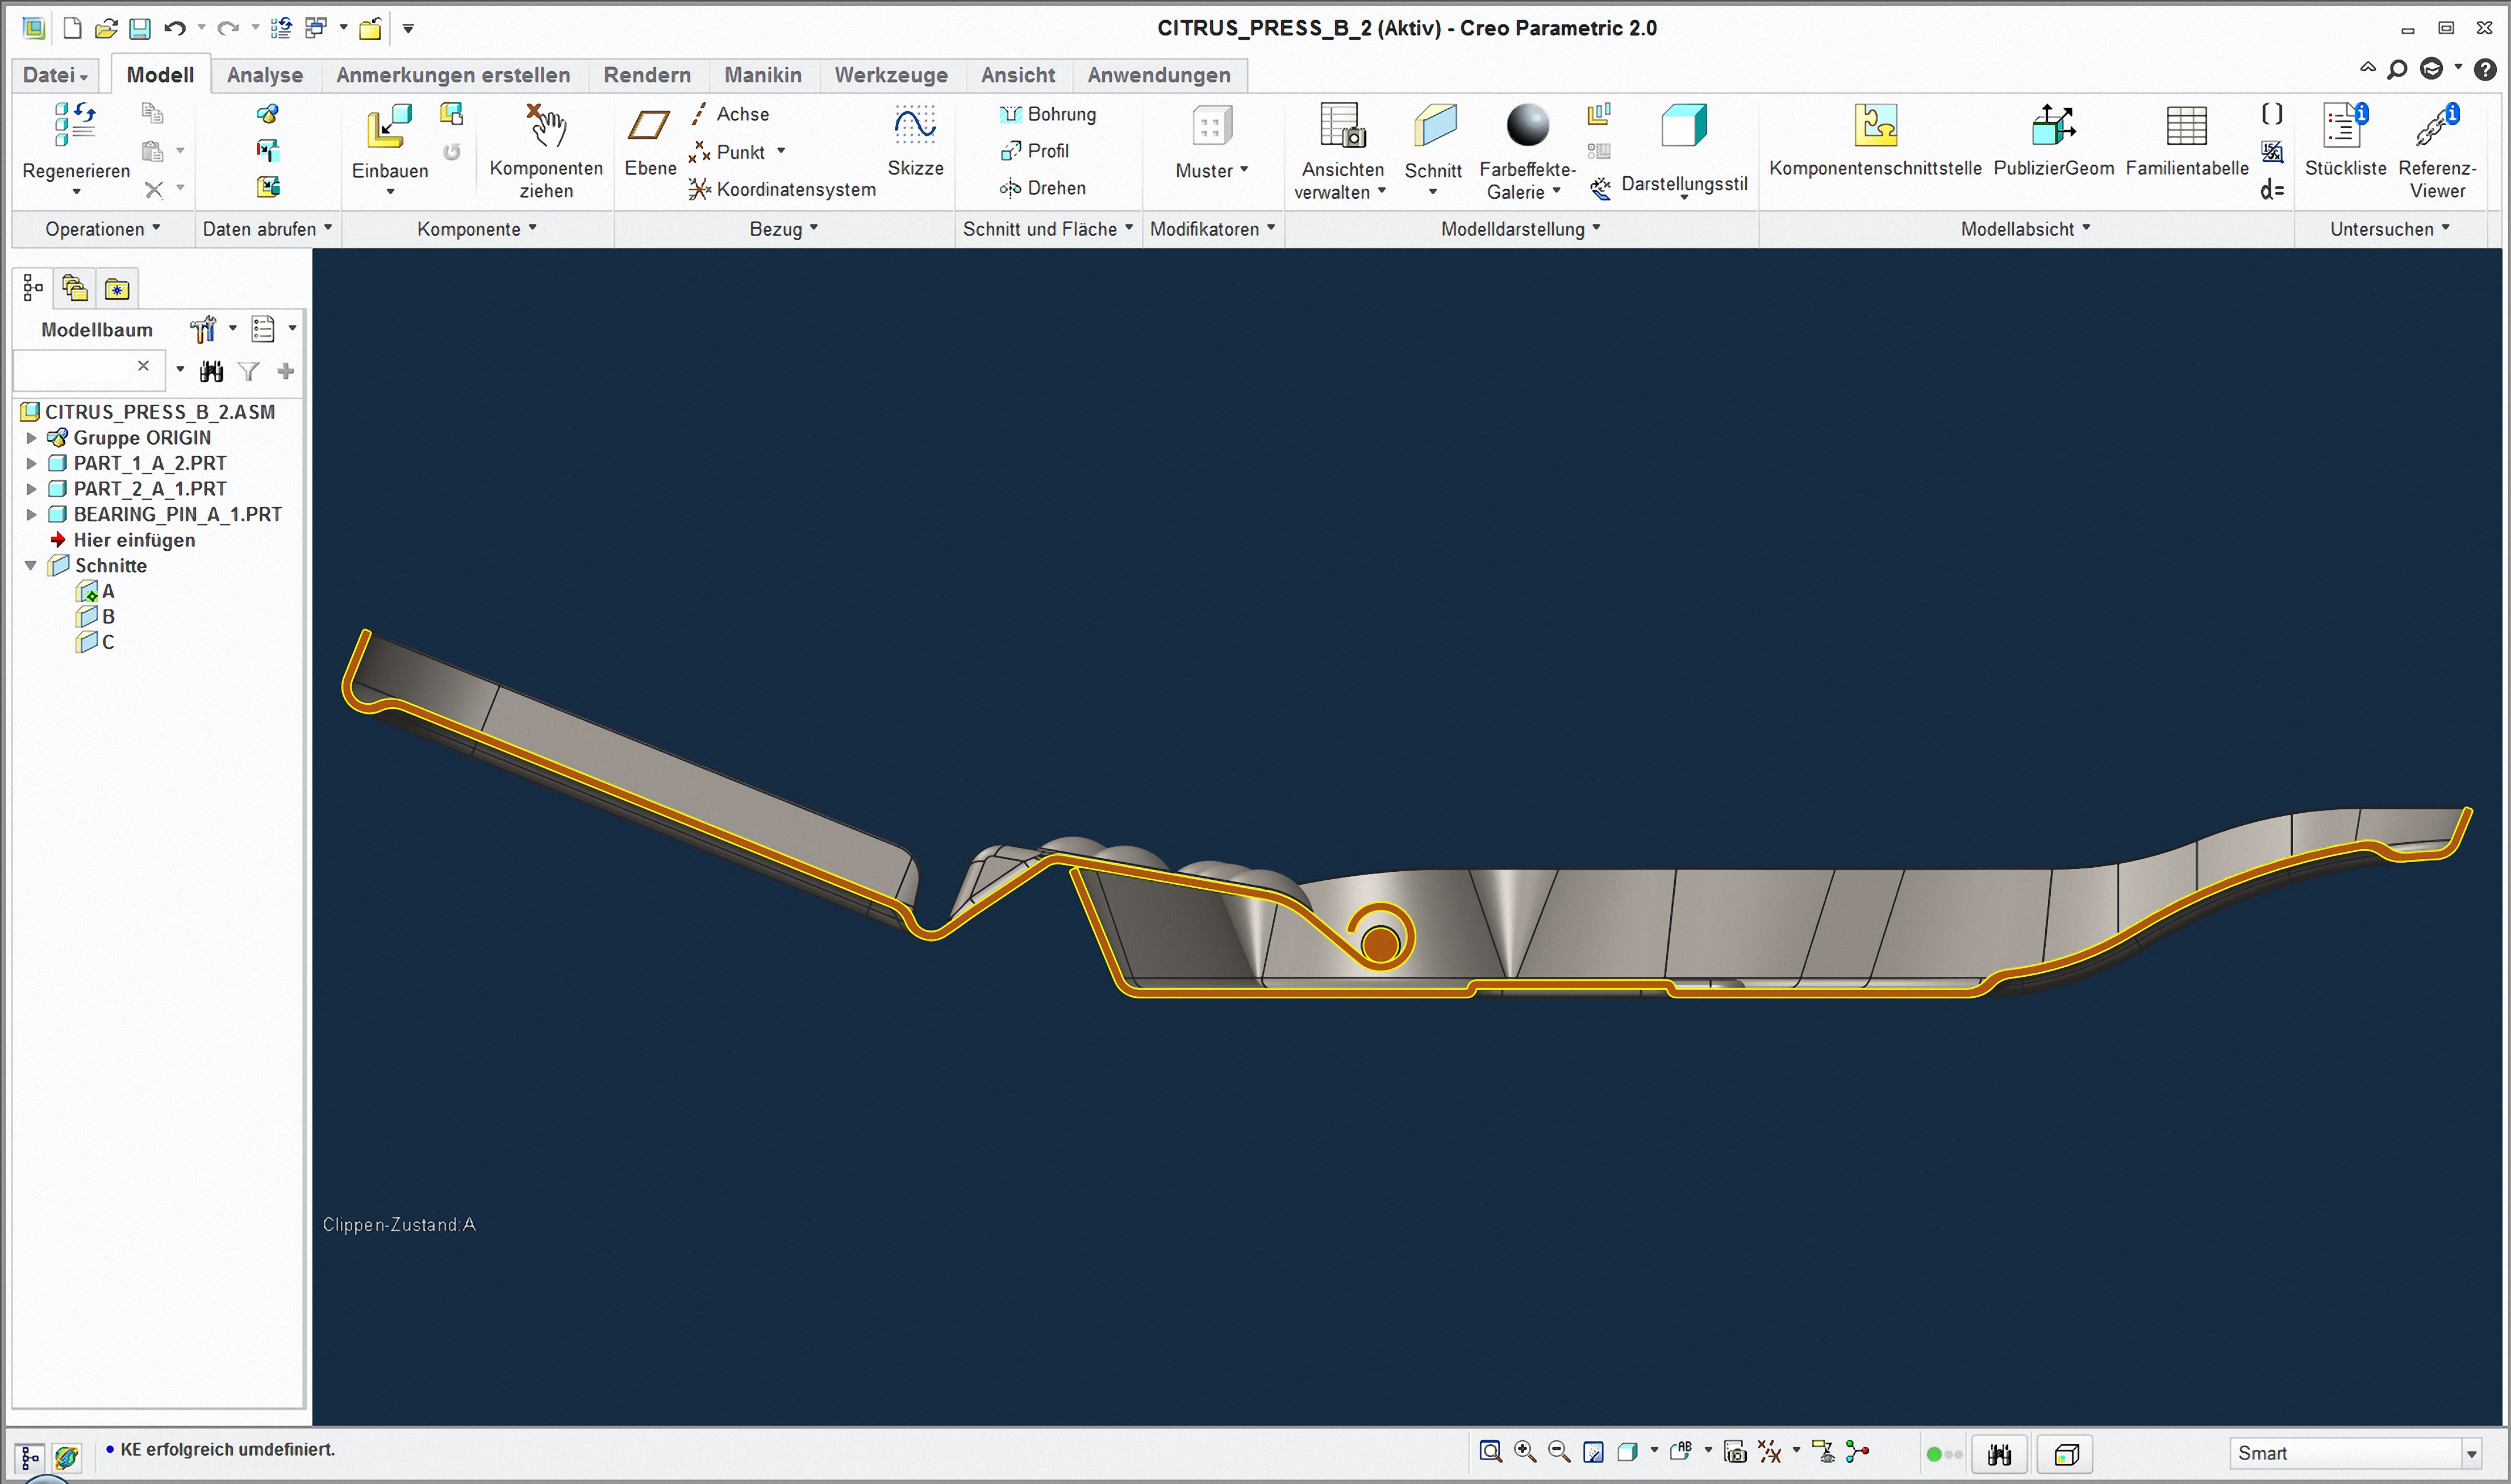
Task: Toggle the model tree panel from status bar
Action: tap(30, 1457)
